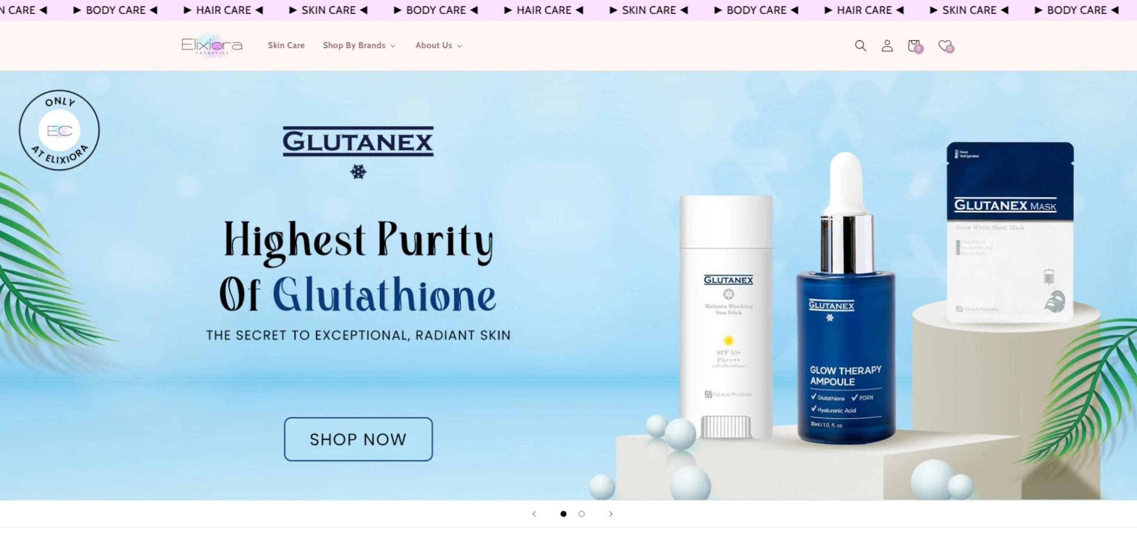Click the Glow Therapy Ampoule bottle
Image resolution: width=1137 pixels, height=536 pixels.
tap(846, 298)
